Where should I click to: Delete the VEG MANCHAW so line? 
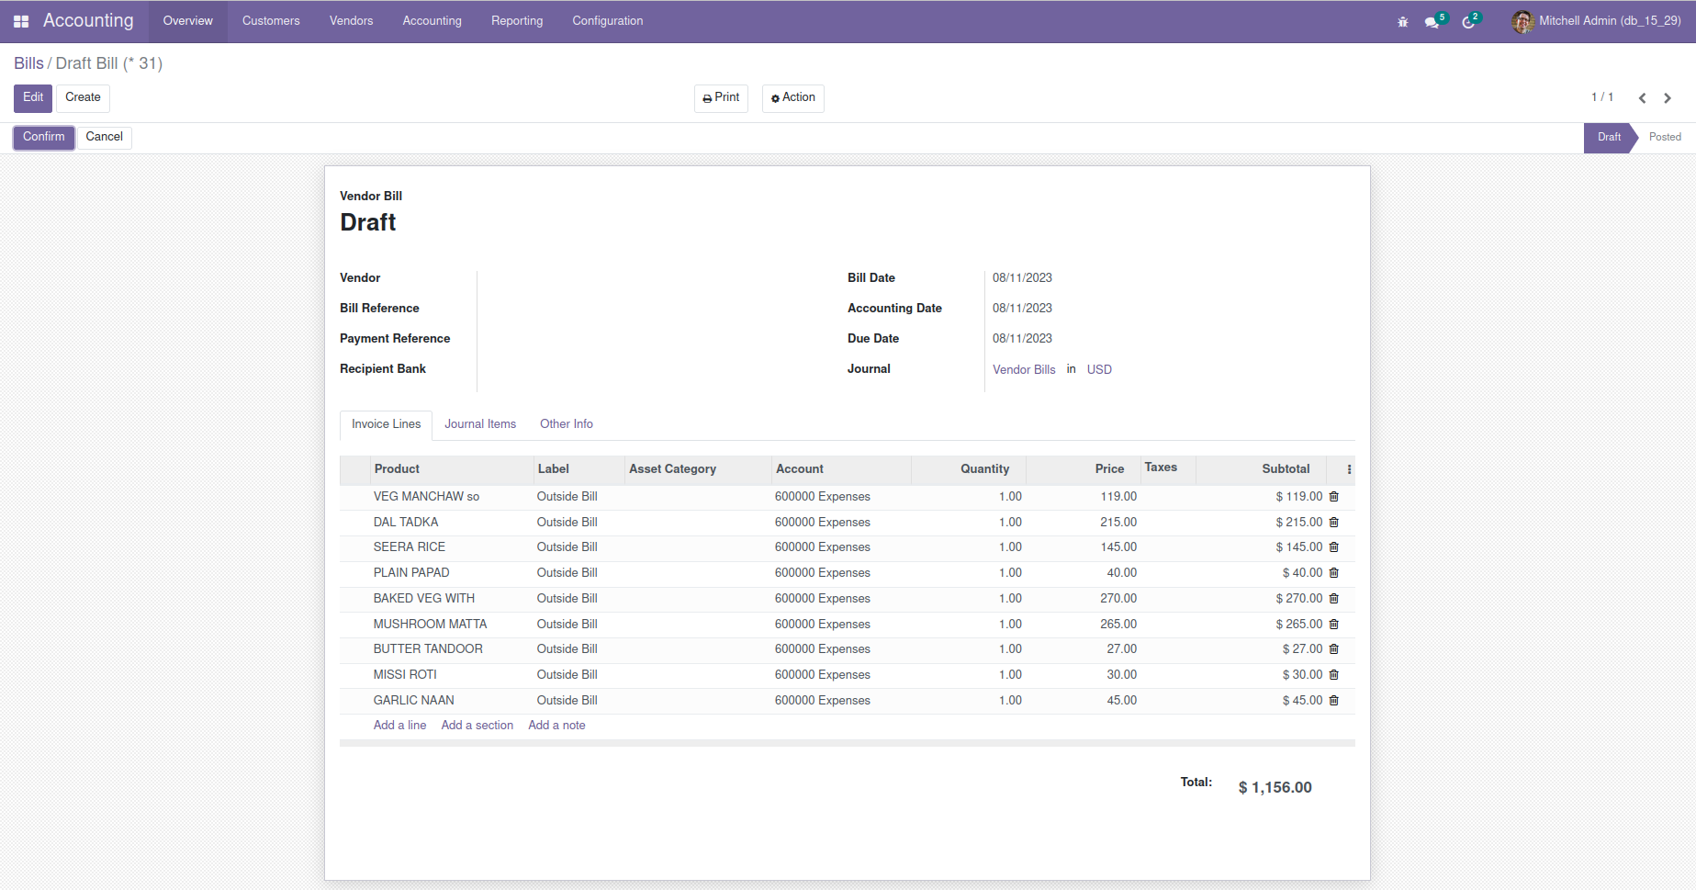pos(1334,497)
